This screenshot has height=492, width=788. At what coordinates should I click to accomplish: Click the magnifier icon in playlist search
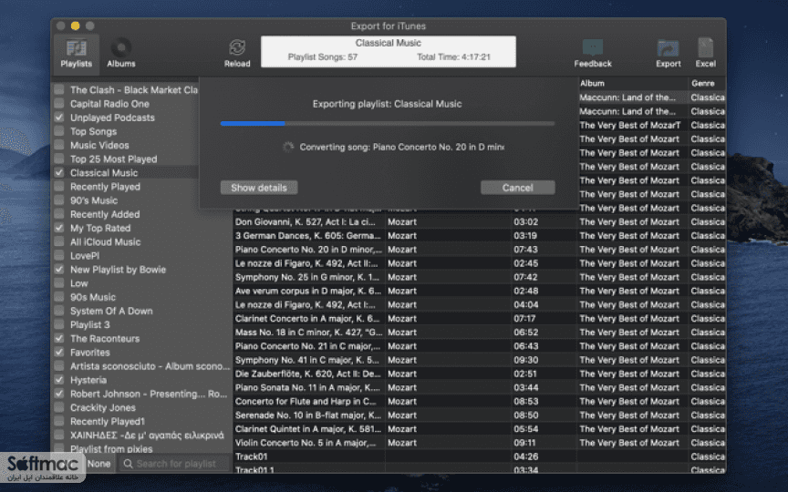tap(129, 464)
